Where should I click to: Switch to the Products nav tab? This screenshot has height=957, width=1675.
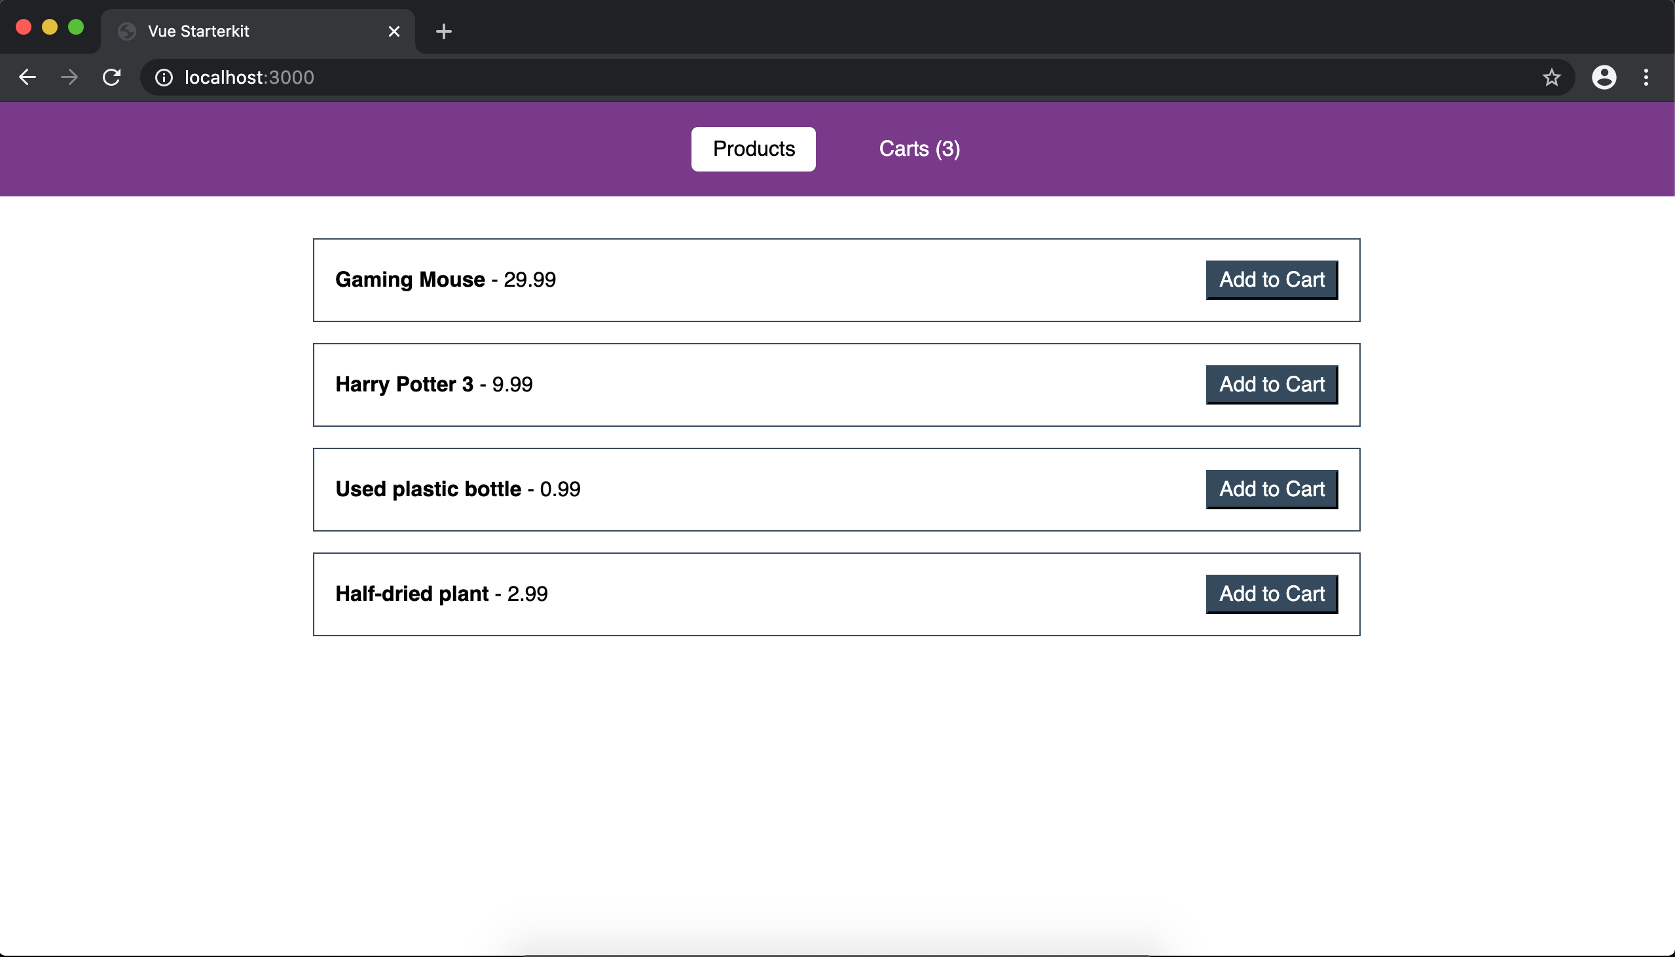[x=753, y=149]
